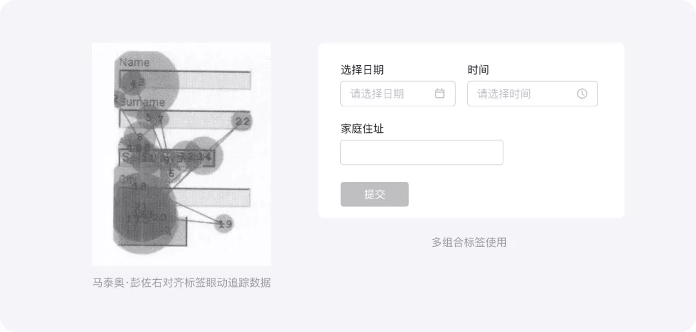The height and width of the screenshot is (332, 696).
Task: Click the Surname label in the heatmap
Action: point(142,102)
